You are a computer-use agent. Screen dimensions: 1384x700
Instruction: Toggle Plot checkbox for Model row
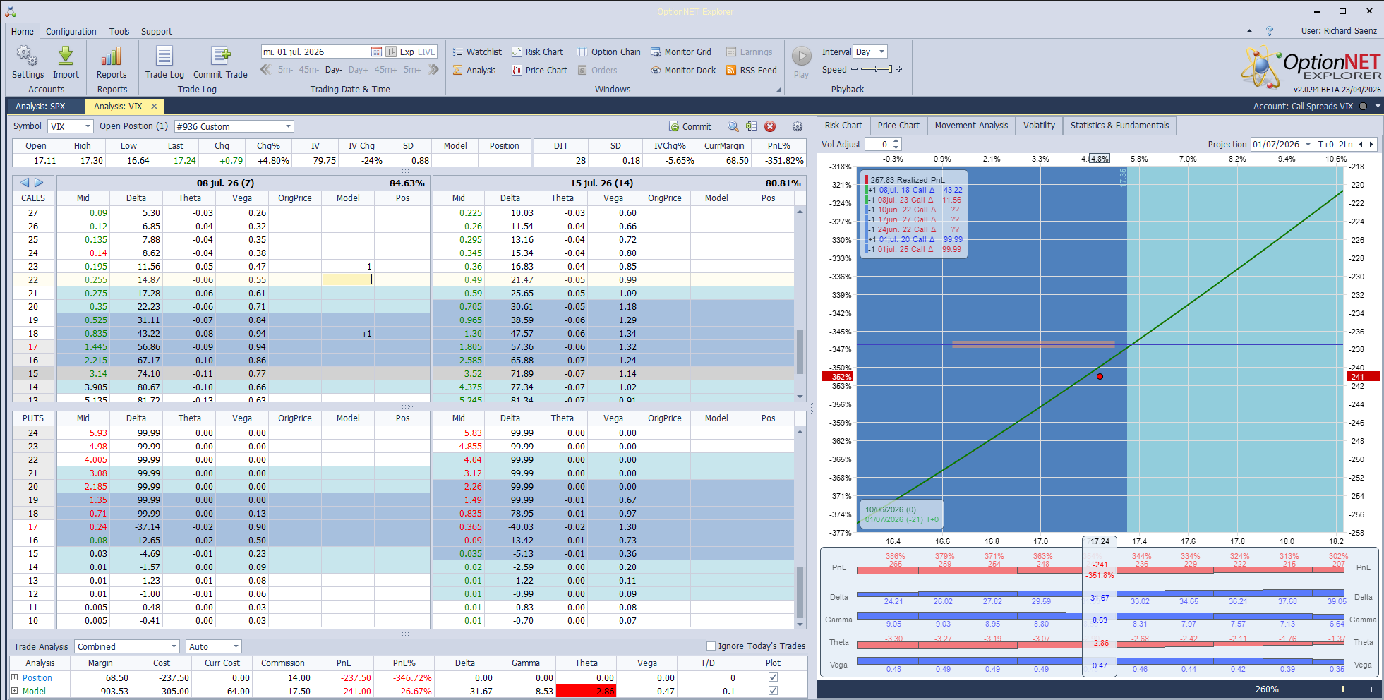pyautogui.click(x=773, y=691)
